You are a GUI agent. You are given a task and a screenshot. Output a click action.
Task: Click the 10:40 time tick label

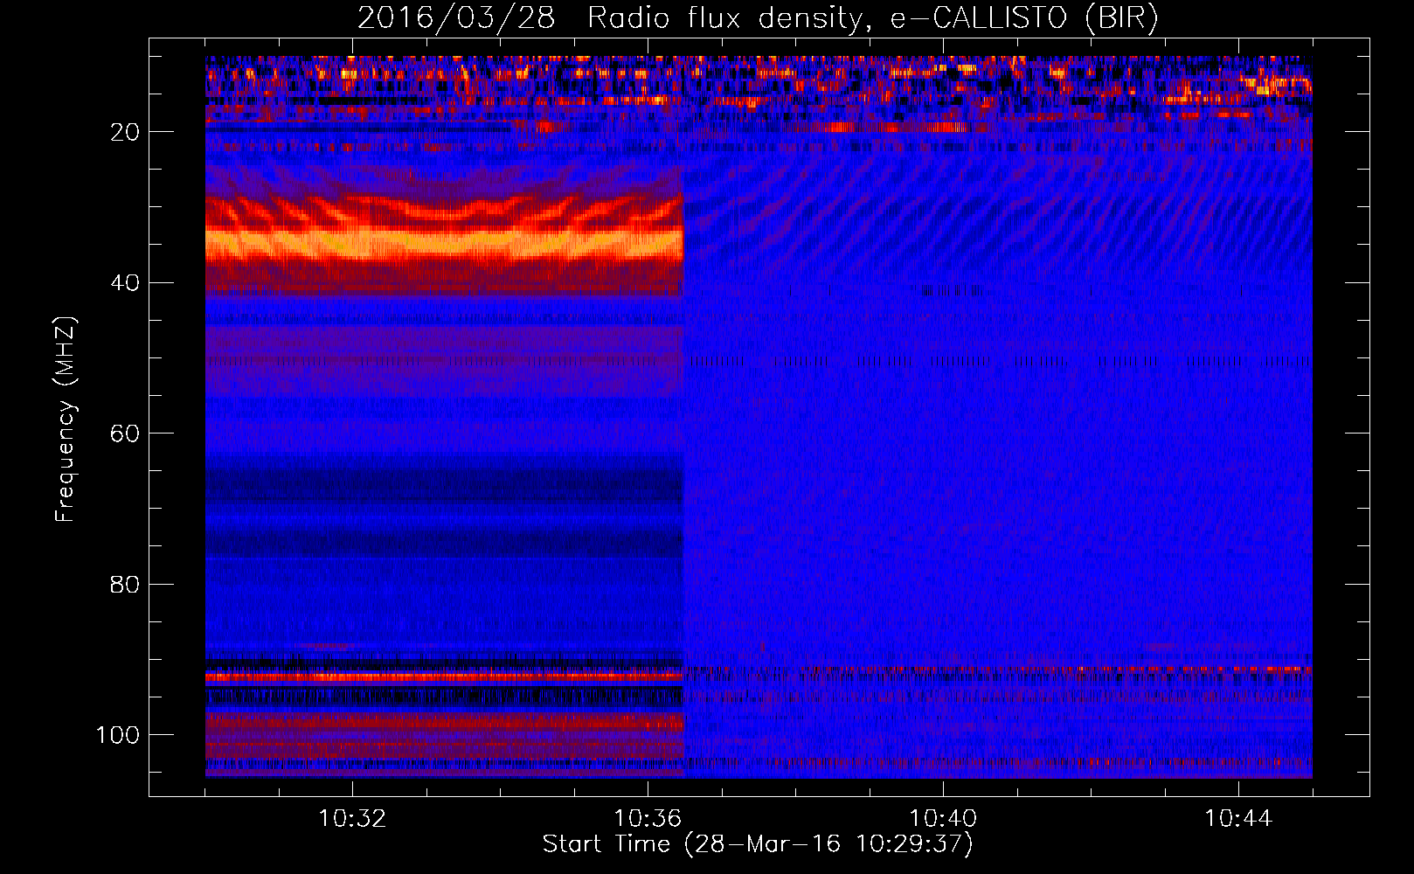point(943,819)
